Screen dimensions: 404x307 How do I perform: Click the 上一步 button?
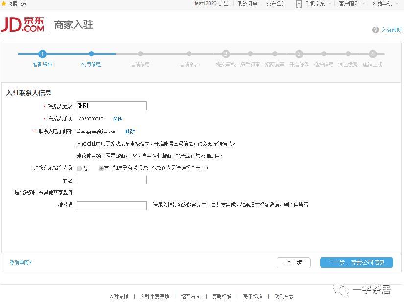[294, 263]
